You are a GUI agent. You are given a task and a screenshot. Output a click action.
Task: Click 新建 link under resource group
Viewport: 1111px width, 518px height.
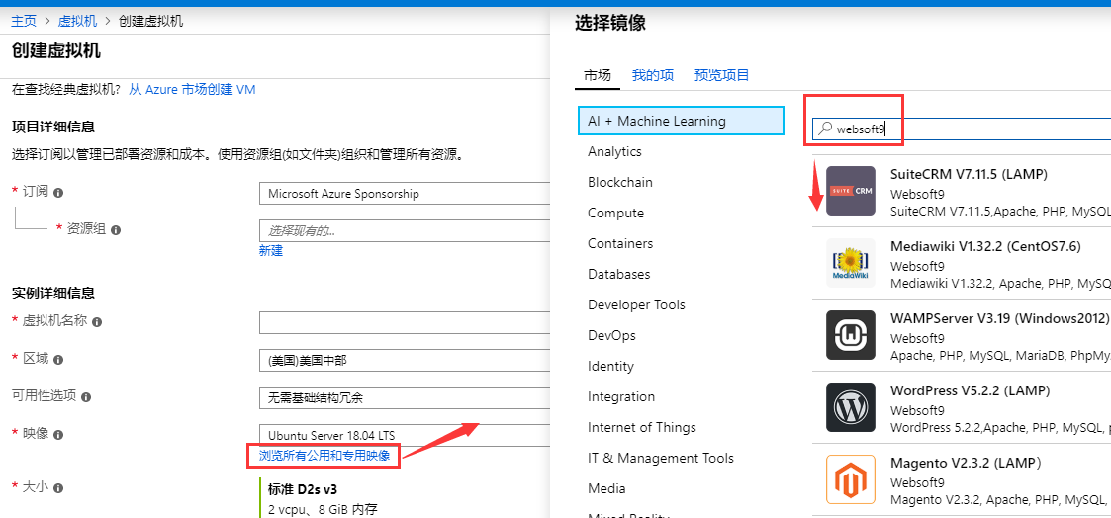point(271,251)
